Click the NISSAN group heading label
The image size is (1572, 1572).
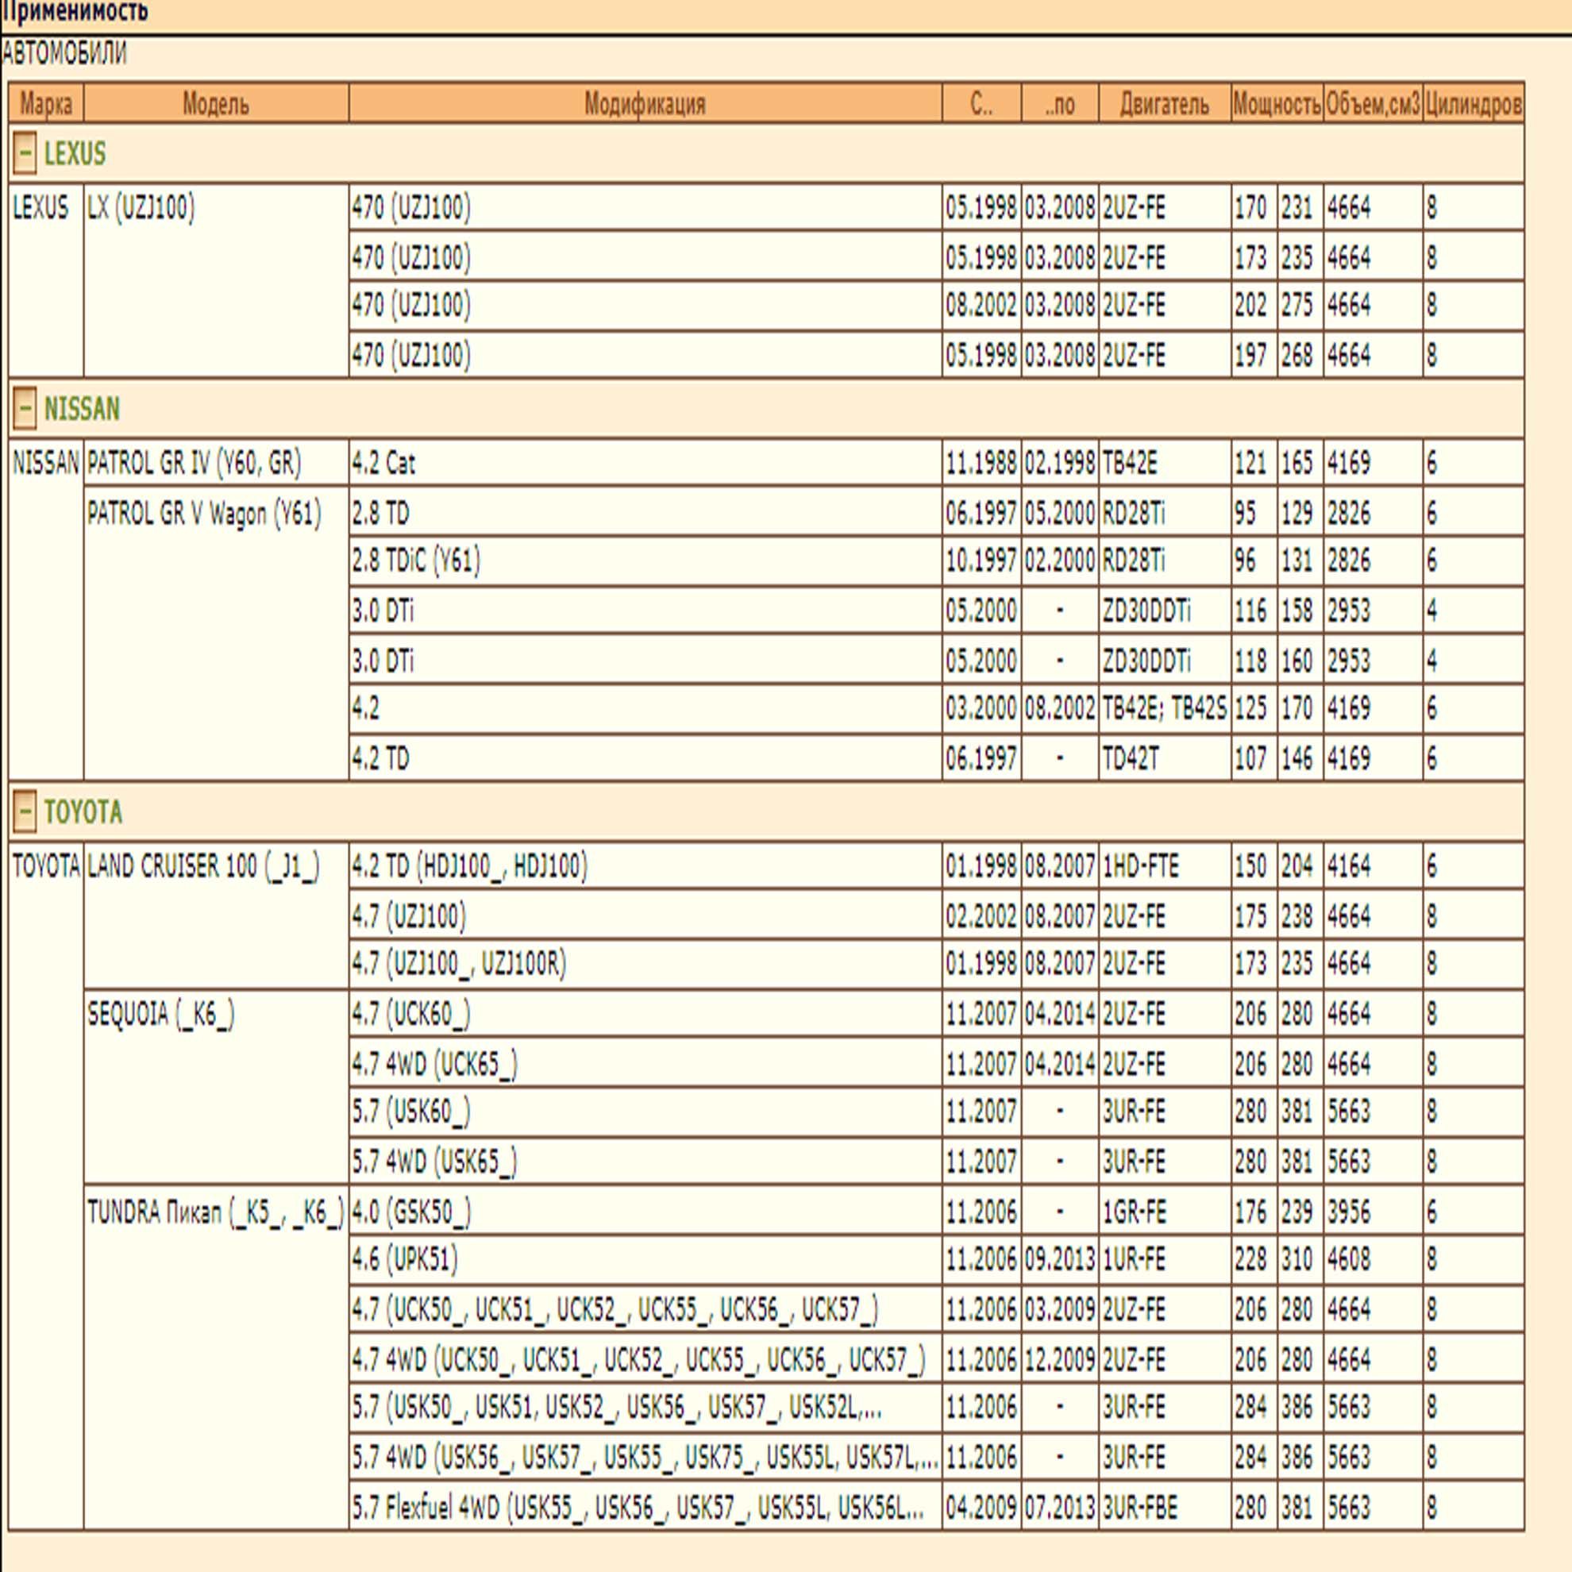[x=81, y=408]
